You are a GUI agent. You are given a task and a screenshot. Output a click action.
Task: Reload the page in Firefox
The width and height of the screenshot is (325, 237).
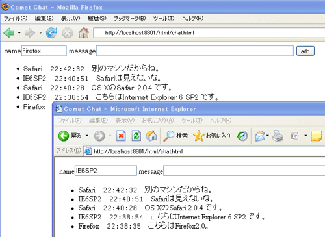coord(51,33)
